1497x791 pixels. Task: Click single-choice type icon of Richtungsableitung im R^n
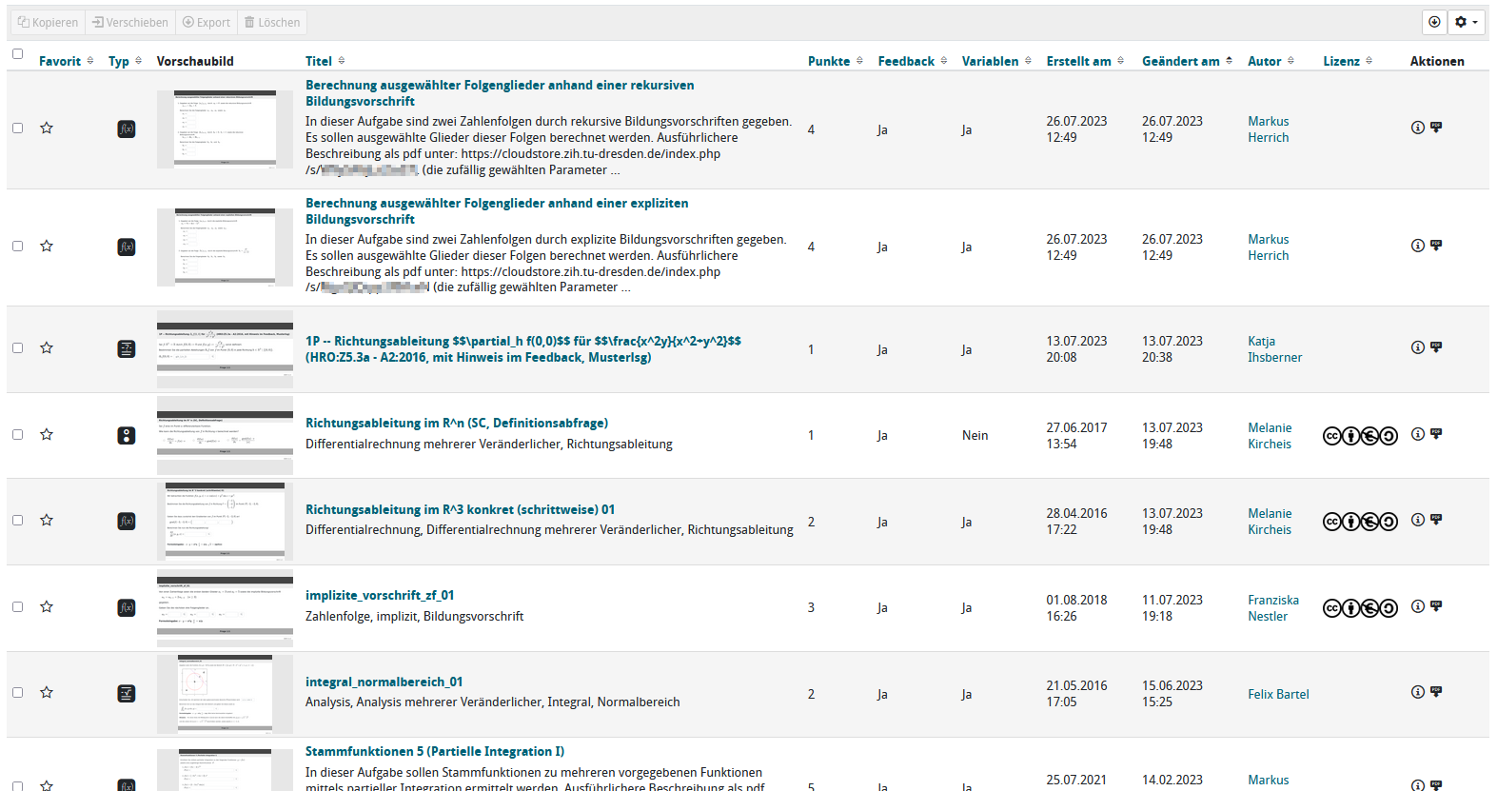coord(127,435)
